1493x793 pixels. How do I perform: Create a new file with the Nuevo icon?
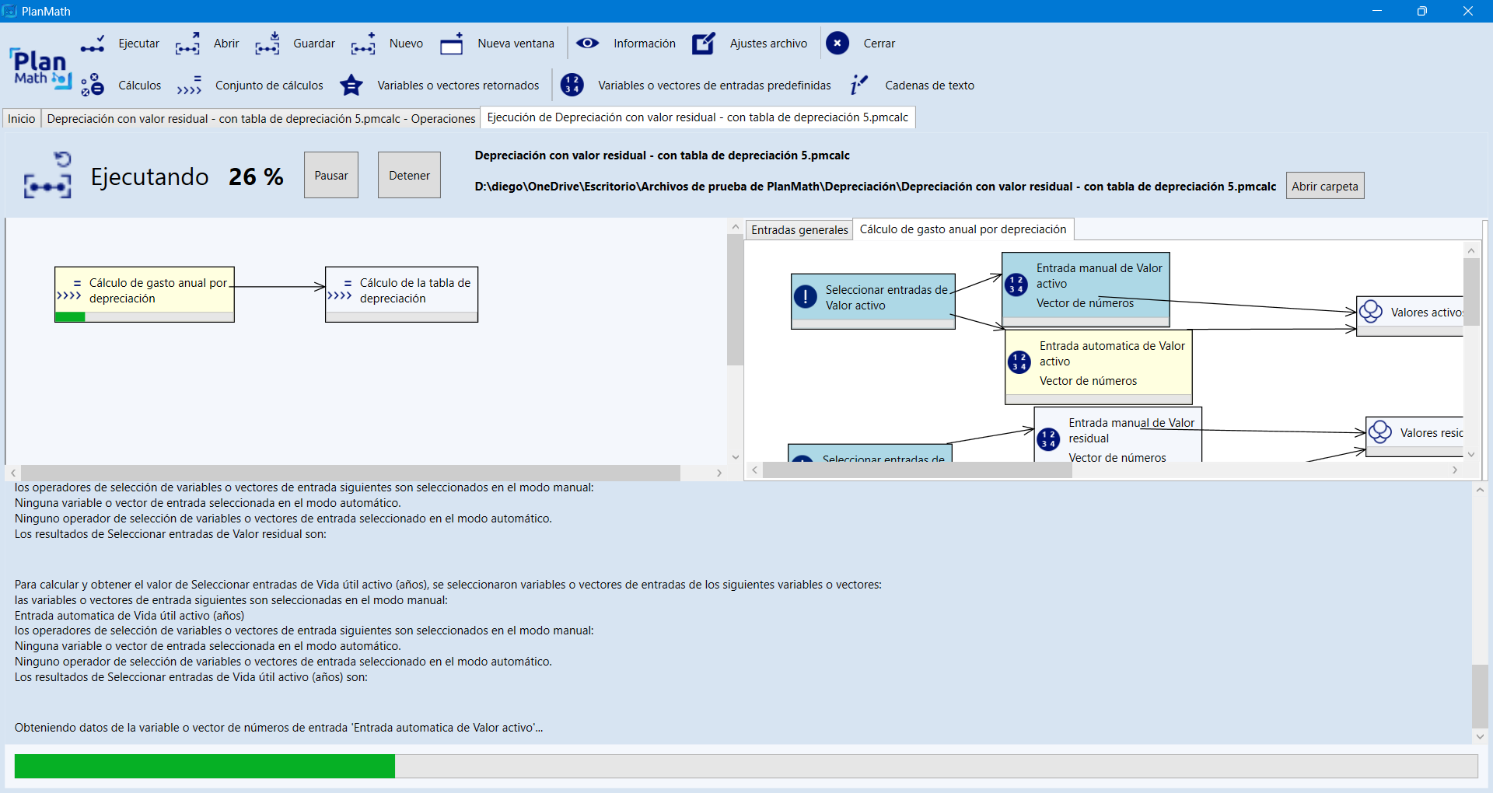click(x=363, y=44)
